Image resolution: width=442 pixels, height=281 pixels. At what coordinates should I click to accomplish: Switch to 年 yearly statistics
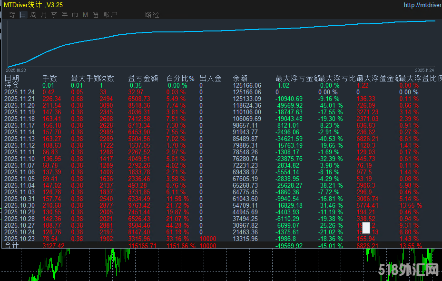(x=64, y=14)
